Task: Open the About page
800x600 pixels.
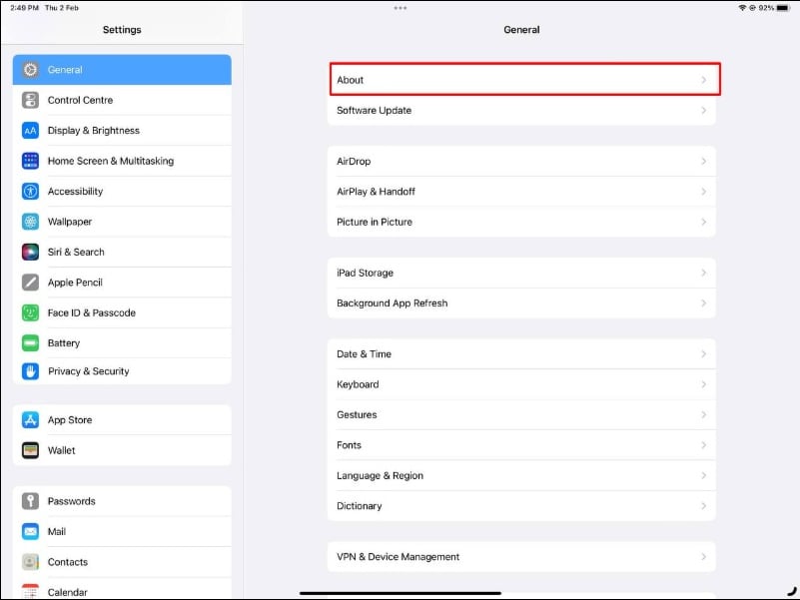Action: pyautogui.click(x=521, y=80)
